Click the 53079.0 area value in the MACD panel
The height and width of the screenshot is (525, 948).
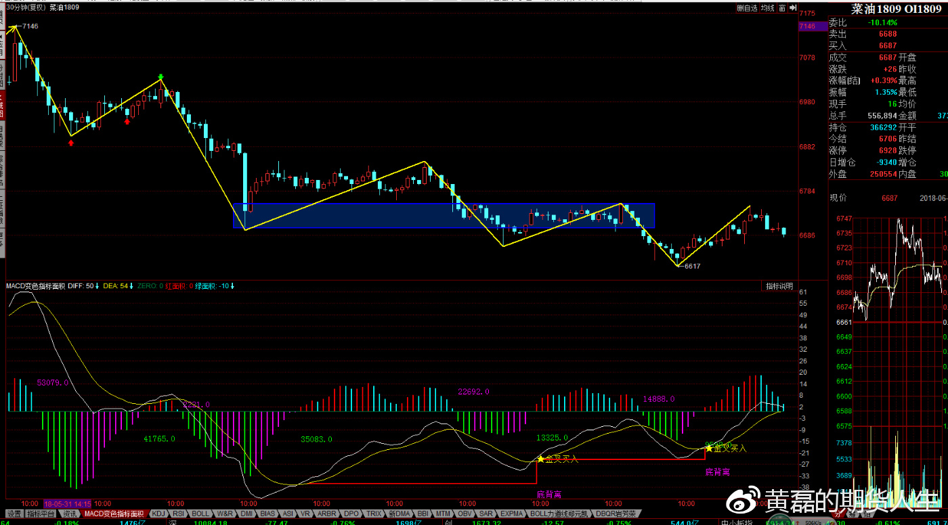(x=53, y=383)
